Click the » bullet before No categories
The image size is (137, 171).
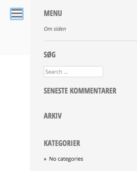coord(45,159)
